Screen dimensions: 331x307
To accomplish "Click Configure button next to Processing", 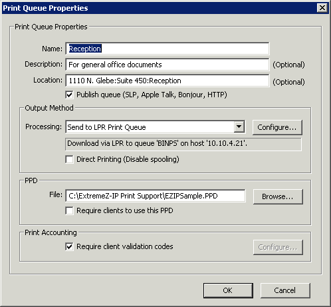I will (x=277, y=127).
